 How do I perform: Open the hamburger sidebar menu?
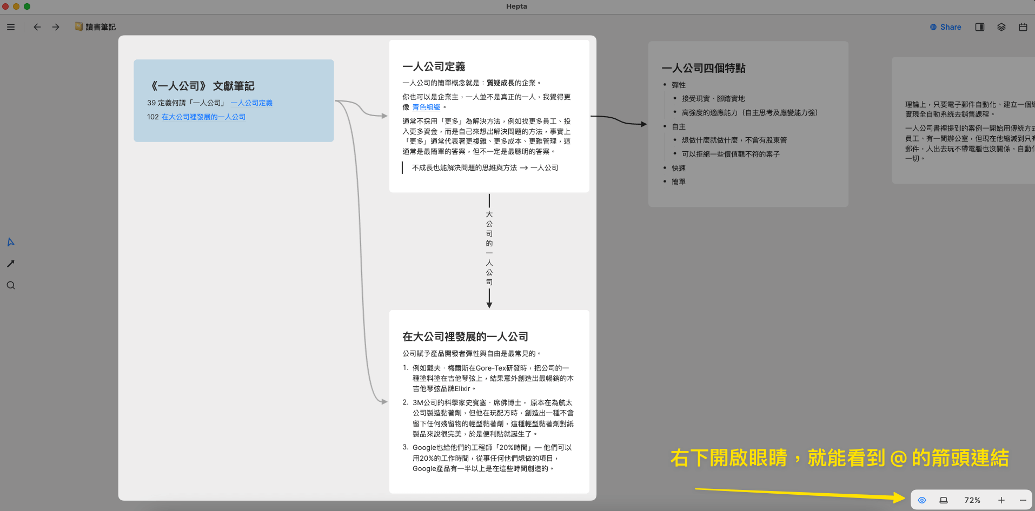click(11, 27)
